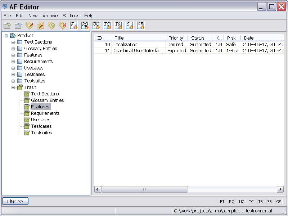Expand the Requirements tree node
Image resolution: width=288 pixels, height=216 pixels.
click(x=13, y=62)
